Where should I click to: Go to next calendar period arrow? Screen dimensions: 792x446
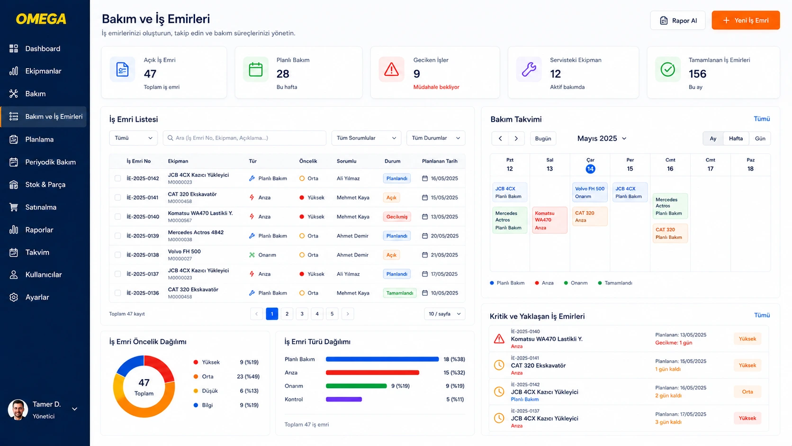pos(516,138)
